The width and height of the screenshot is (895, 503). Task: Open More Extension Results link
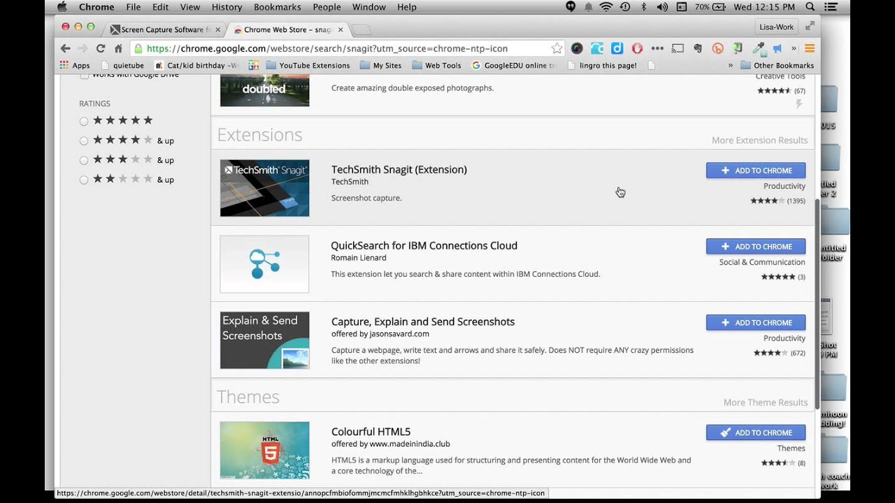759,140
